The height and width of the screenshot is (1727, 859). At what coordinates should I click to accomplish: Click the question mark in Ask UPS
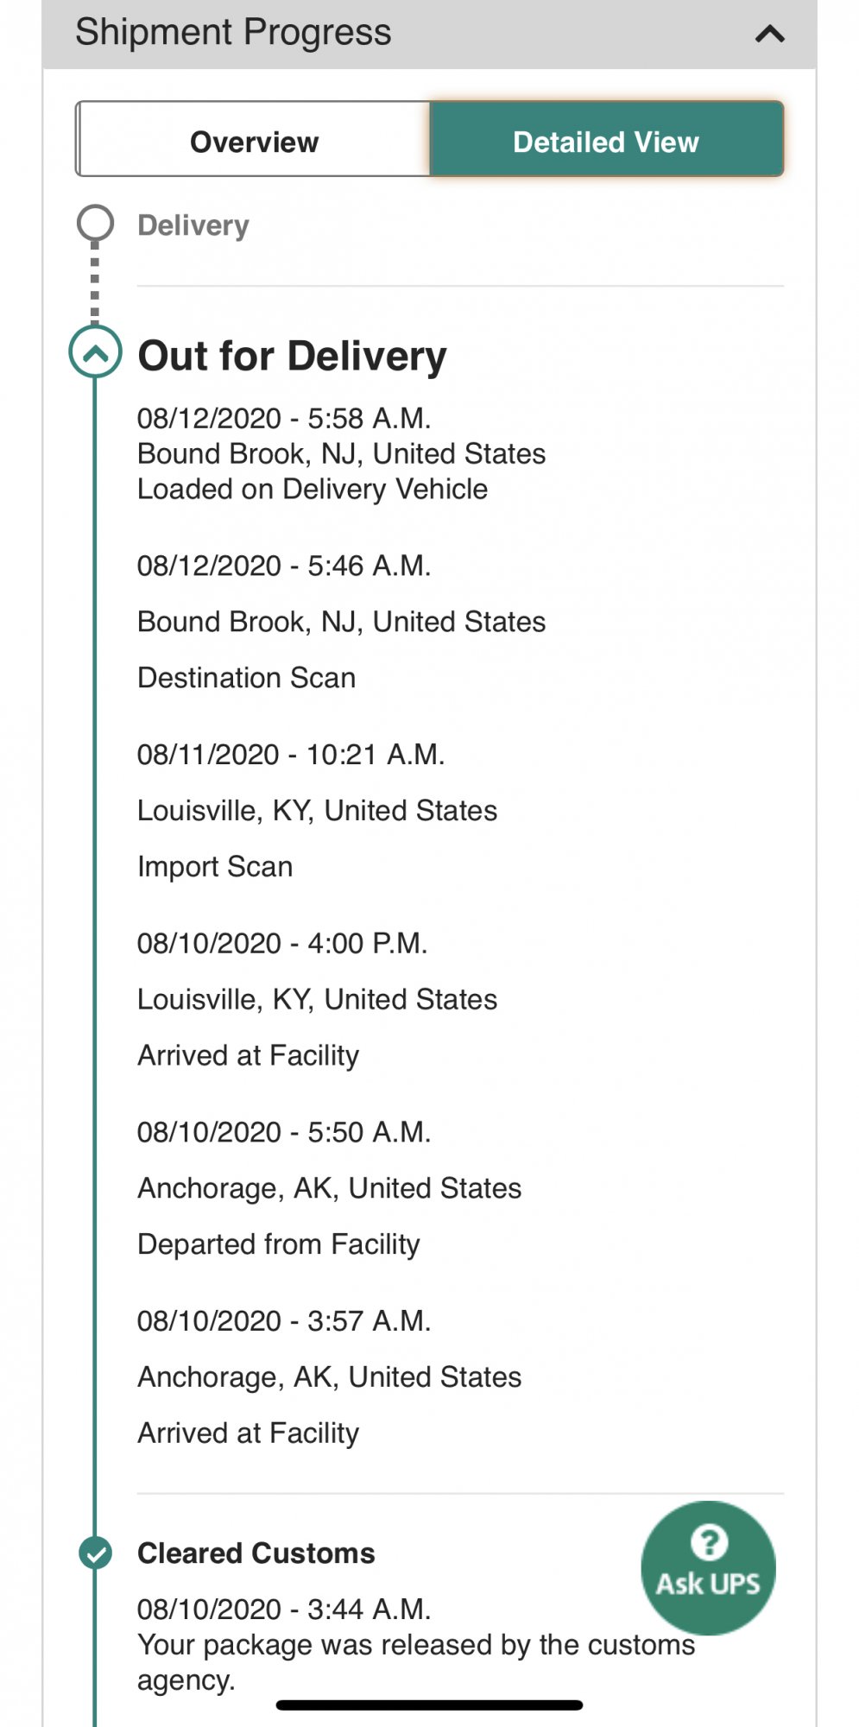(x=709, y=1543)
